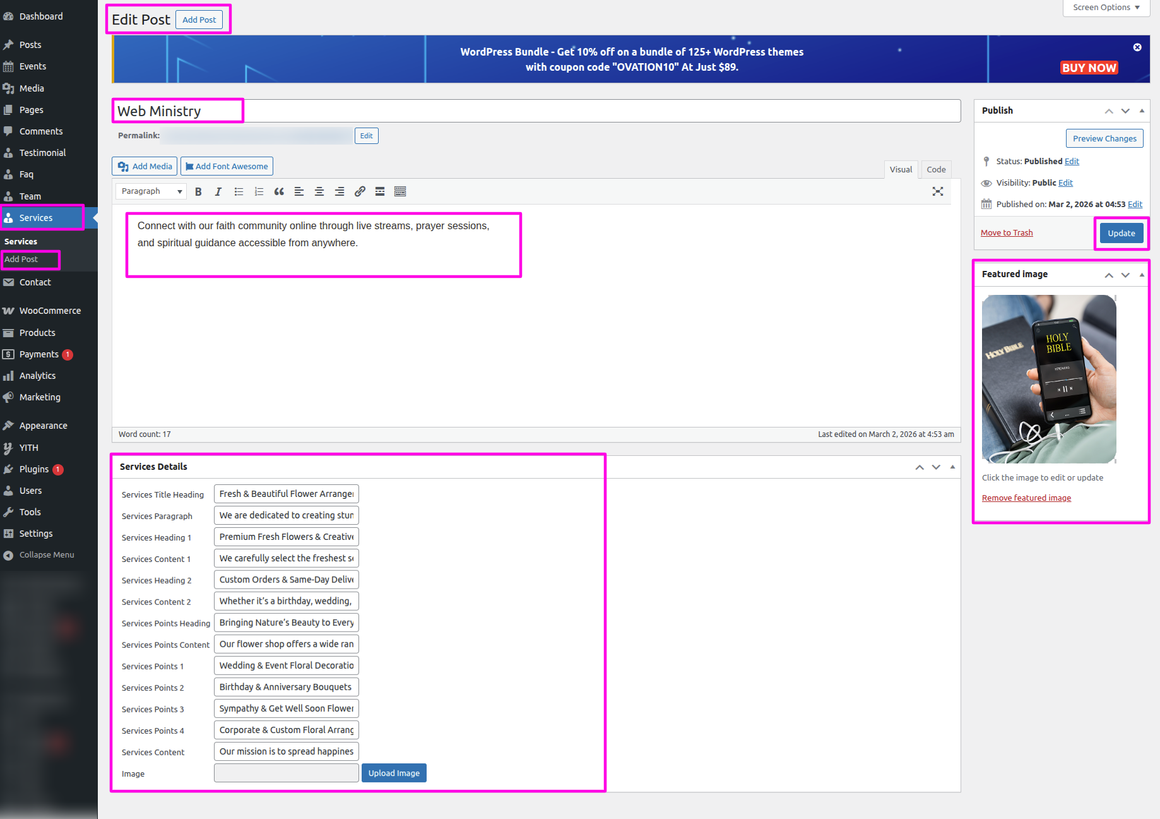Switch to the Code editor tab
The image size is (1160, 819).
click(936, 169)
